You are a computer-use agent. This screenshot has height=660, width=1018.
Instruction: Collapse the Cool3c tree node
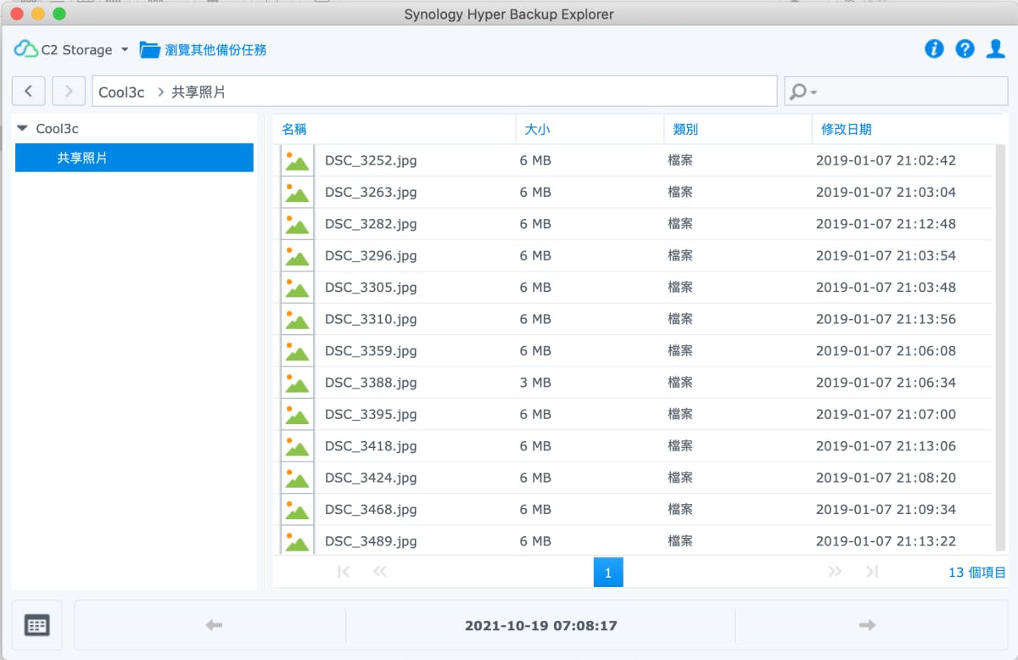22,129
